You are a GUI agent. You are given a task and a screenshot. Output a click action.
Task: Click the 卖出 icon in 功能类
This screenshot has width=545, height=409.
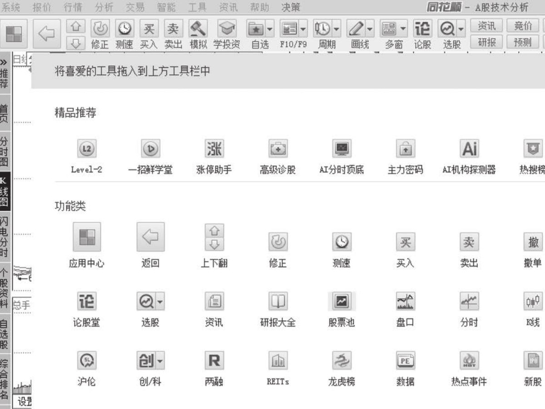(469, 242)
